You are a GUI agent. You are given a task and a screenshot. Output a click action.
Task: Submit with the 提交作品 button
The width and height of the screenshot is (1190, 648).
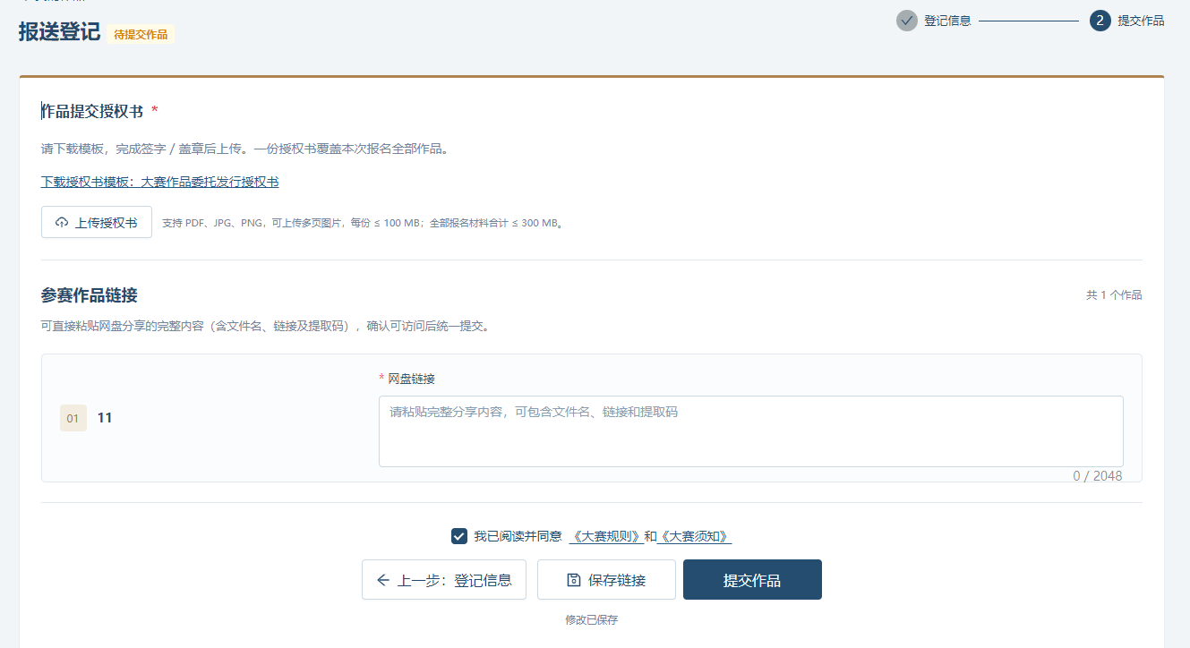click(752, 580)
